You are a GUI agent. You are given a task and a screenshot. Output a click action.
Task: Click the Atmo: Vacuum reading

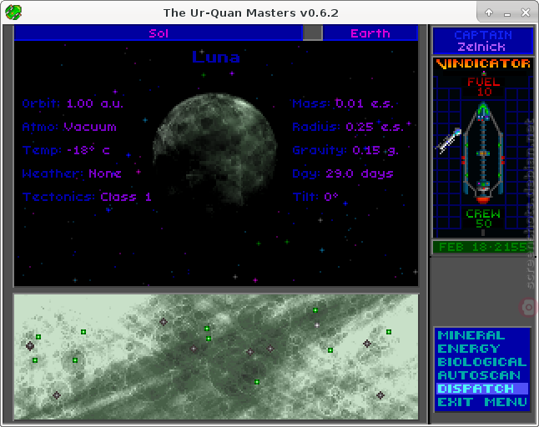[x=69, y=127]
